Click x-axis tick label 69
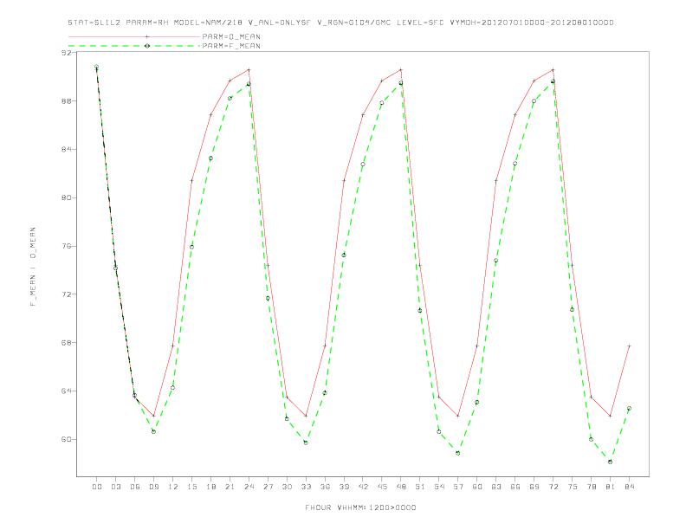This screenshot has width=686, height=530. pyautogui.click(x=534, y=487)
